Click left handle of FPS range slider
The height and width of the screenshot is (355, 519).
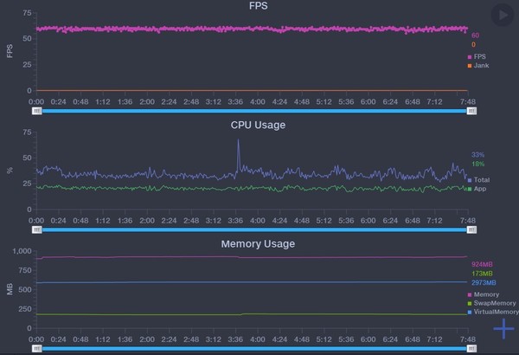click(36, 111)
